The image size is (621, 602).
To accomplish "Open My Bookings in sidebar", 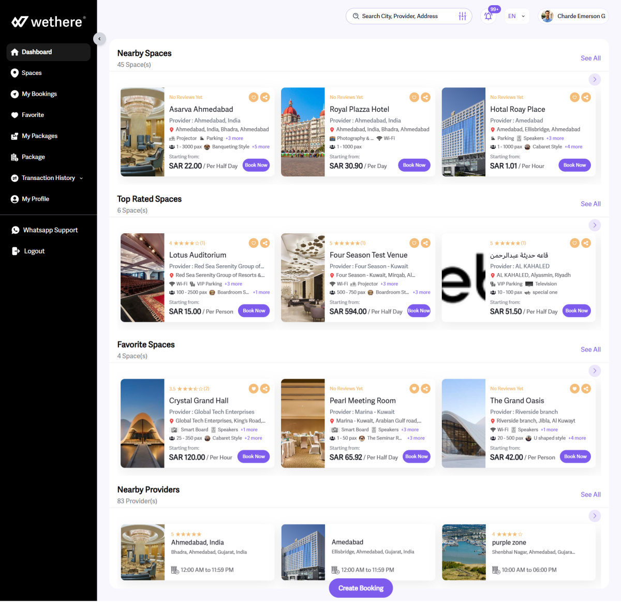I will click(x=39, y=94).
